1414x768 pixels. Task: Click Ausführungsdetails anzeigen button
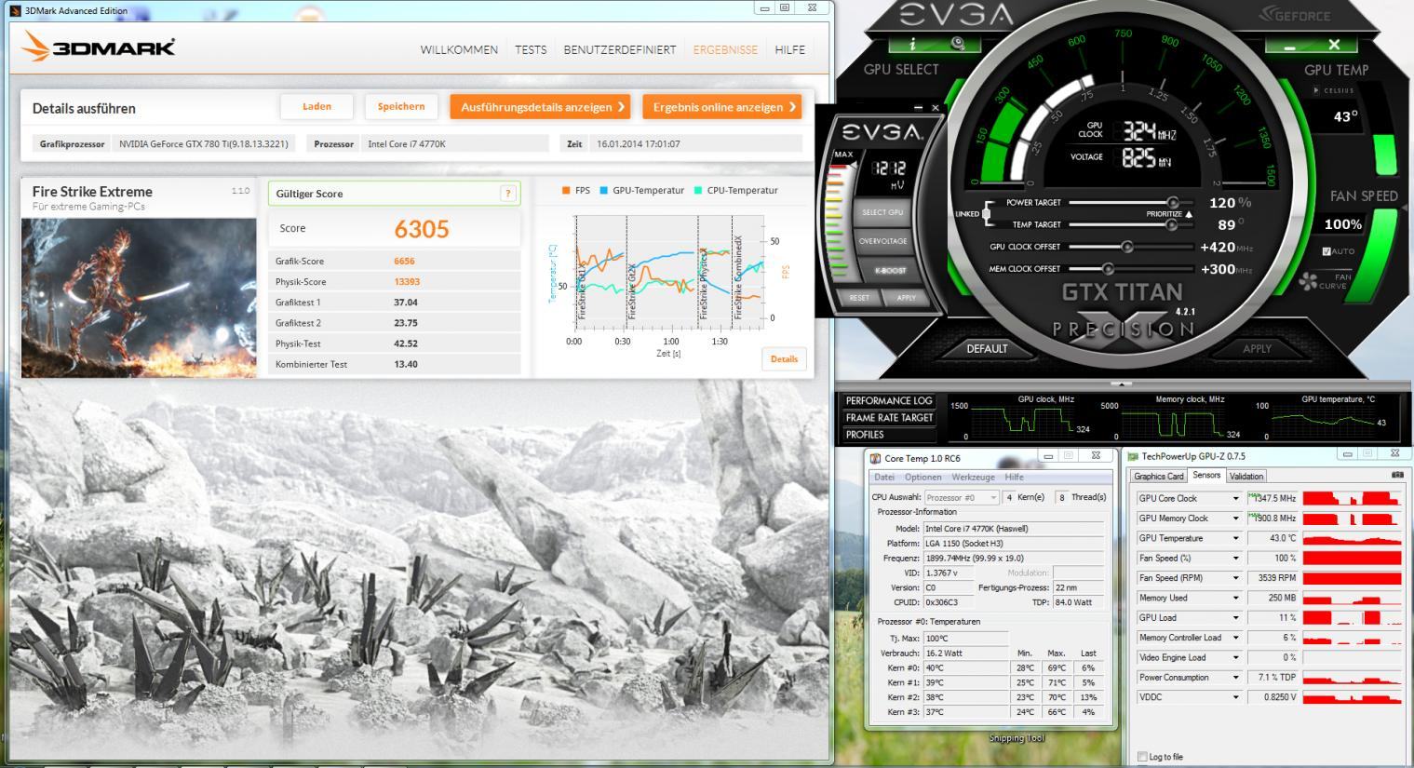[541, 107]
